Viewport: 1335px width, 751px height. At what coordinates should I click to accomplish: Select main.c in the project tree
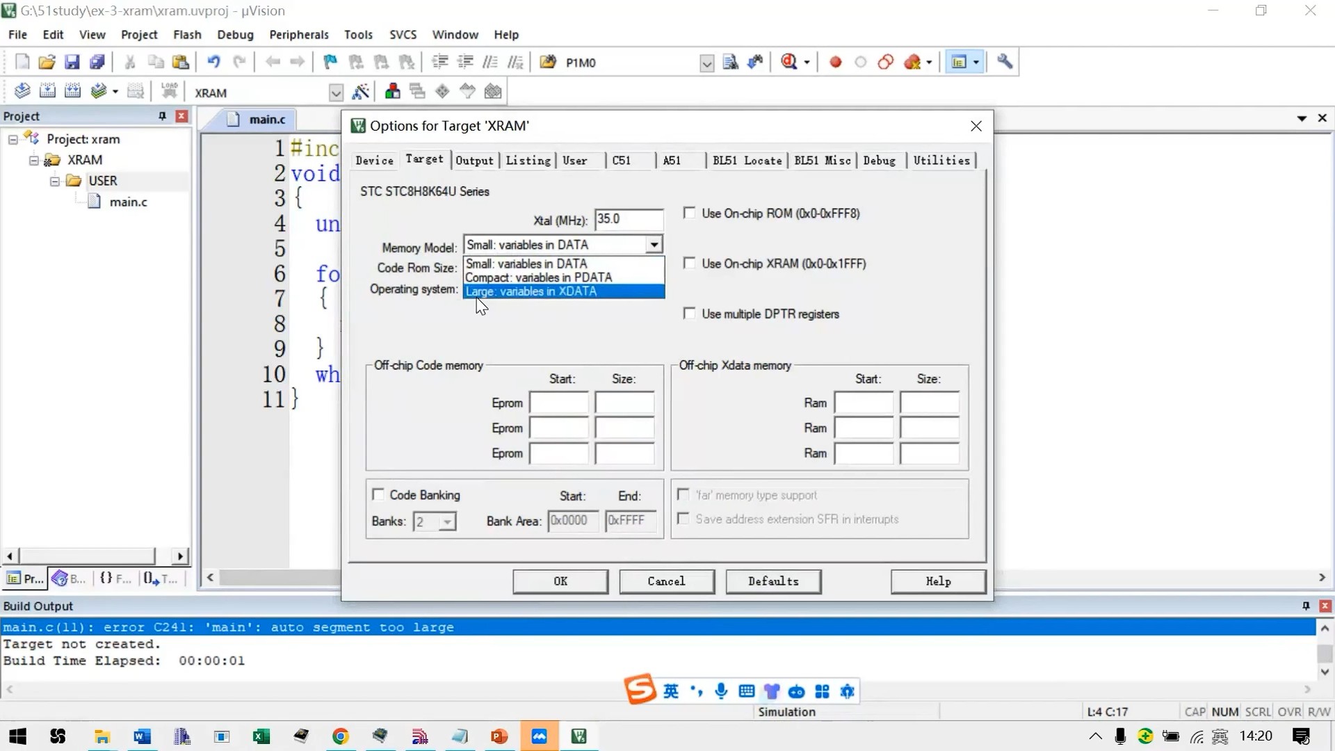coord(128,202)
